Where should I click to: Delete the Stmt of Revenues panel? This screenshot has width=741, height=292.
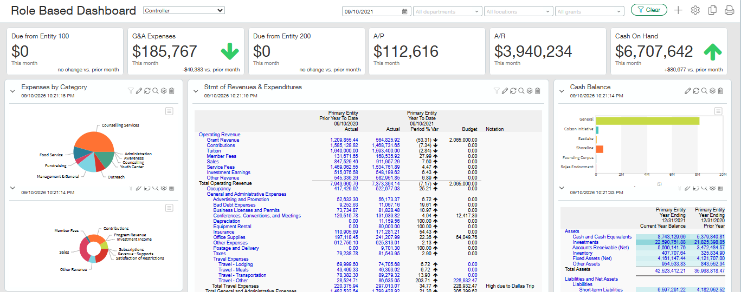click(x=537, y=91)
